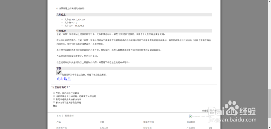Click the blue 点击这里 download link
Image resolution: width=271 pixels, height=129 pixels.
pos(64,79)
